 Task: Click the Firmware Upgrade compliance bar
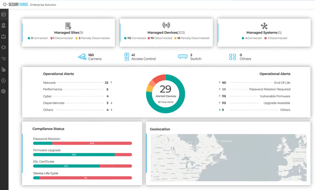pos(82,155)
